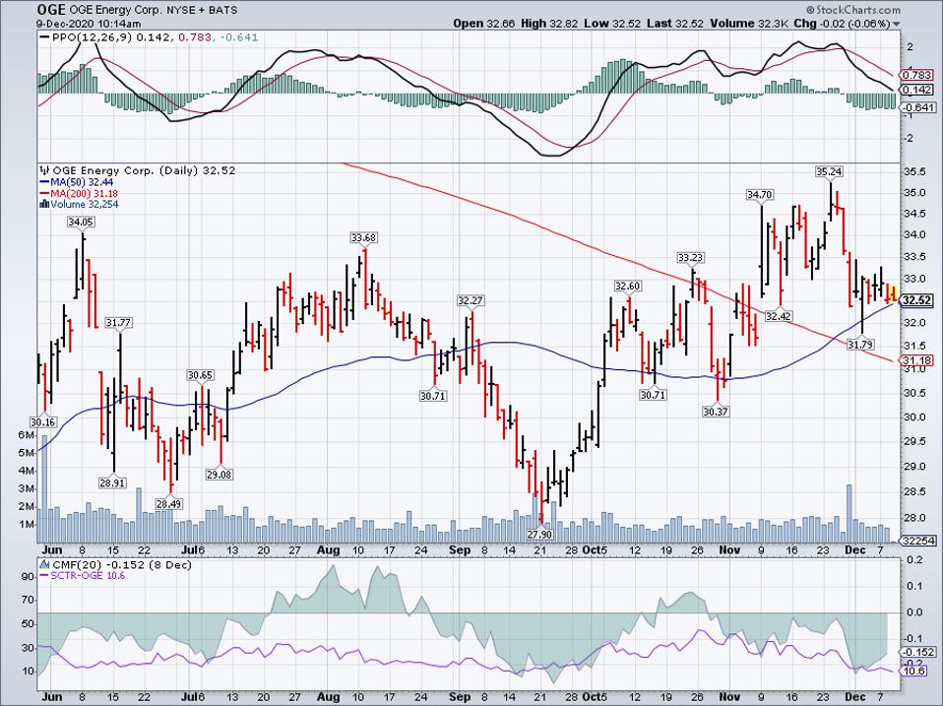This screenshot has width=943, height=706.
Task: Click the 27.90 low price label
Action: (538, 534)
